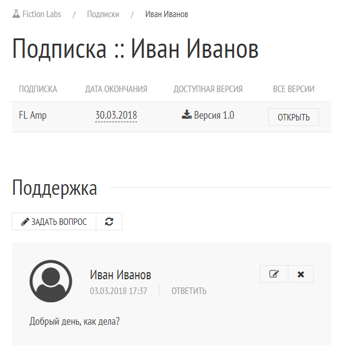Click the pencil icon on Задать вопрос

[x=25, y=221]
